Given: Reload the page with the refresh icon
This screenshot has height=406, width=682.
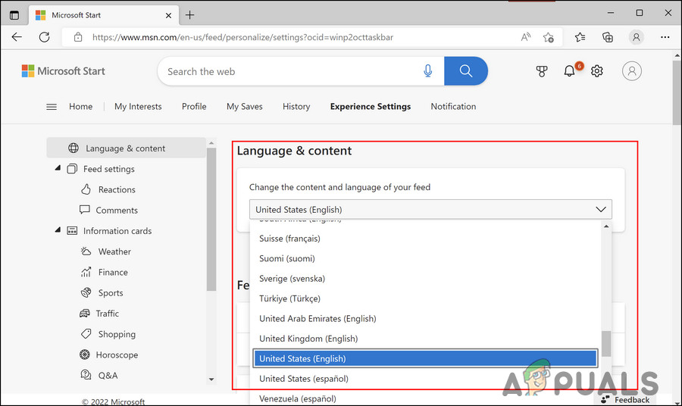Looking at the screenshot, I should coord(45,37).
